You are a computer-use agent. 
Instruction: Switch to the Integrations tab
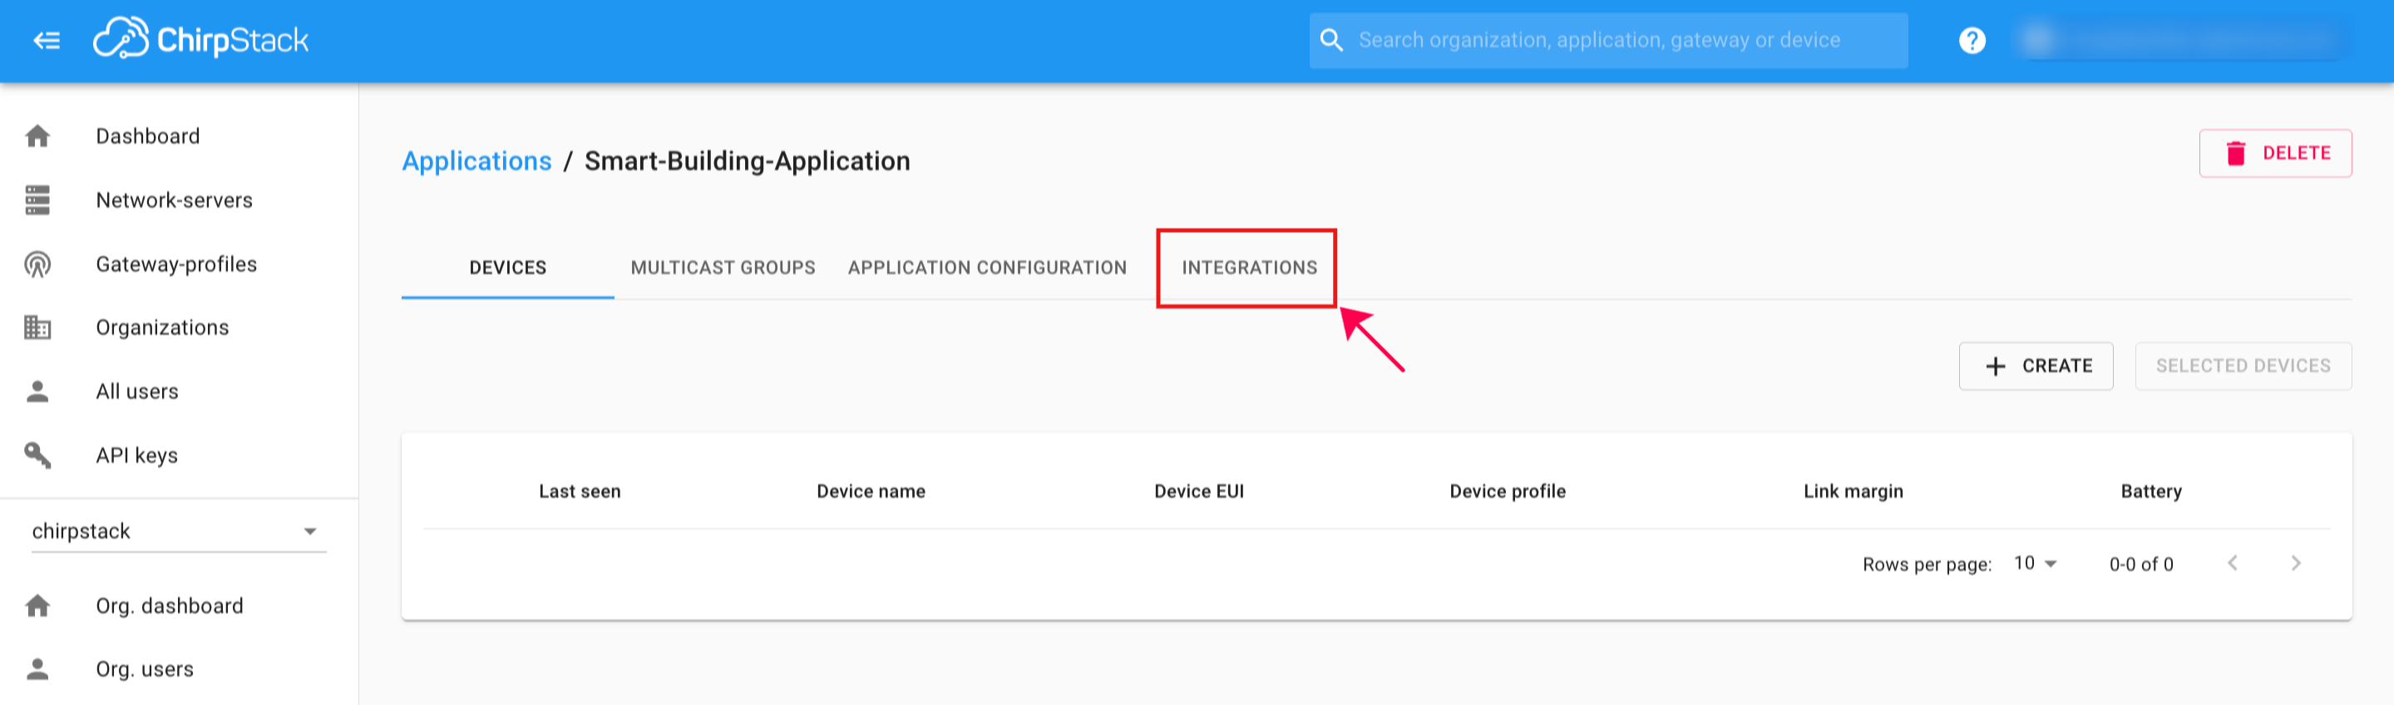point(1248,268)
